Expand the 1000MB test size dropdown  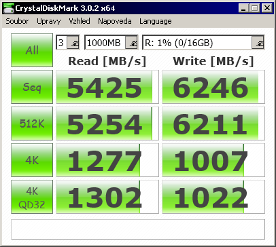tap(132, 43)
